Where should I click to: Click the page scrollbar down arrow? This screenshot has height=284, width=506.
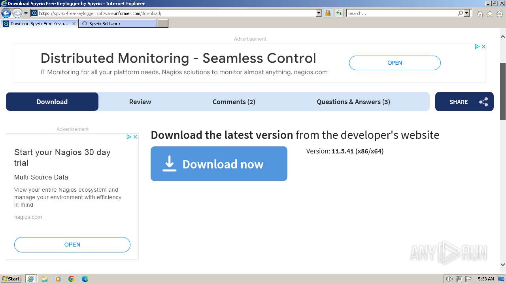click(x=503, y=265)
